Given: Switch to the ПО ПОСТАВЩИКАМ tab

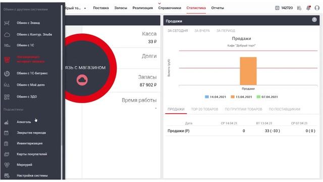Looking at the screenshot, I should (x=284, y=109).
